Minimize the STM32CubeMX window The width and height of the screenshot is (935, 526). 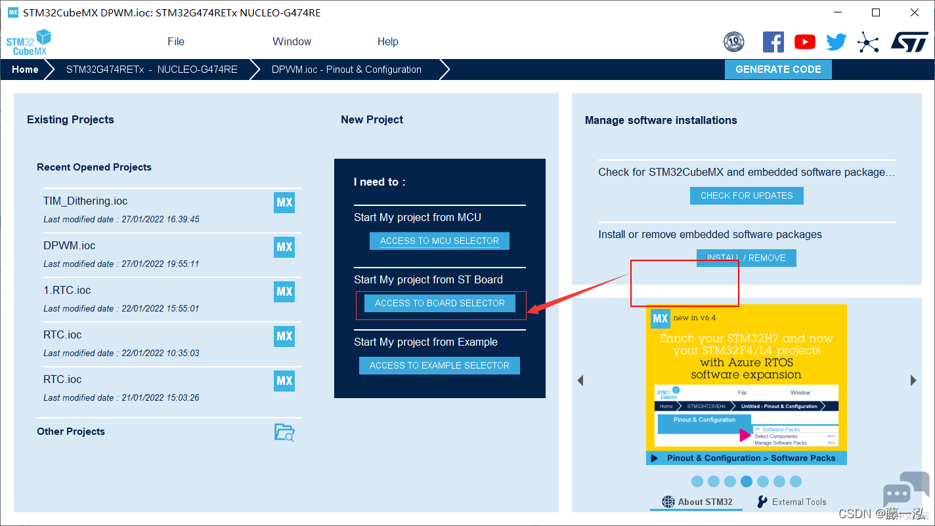(x=838, y=12)
